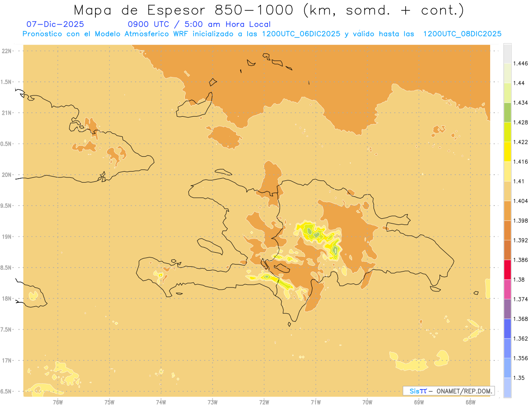Click the '71W' longitude label
This screenshot has width=528, height=408.
click(315, 402)
